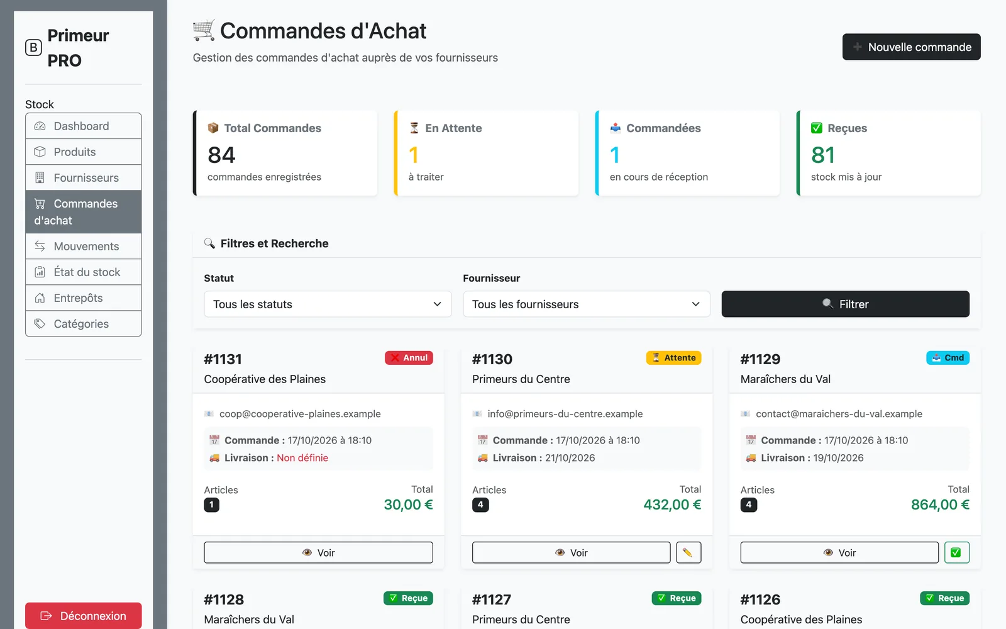View order #1129 with Voir
This screenshot has width=1006, height=629.
click(839, 552)
